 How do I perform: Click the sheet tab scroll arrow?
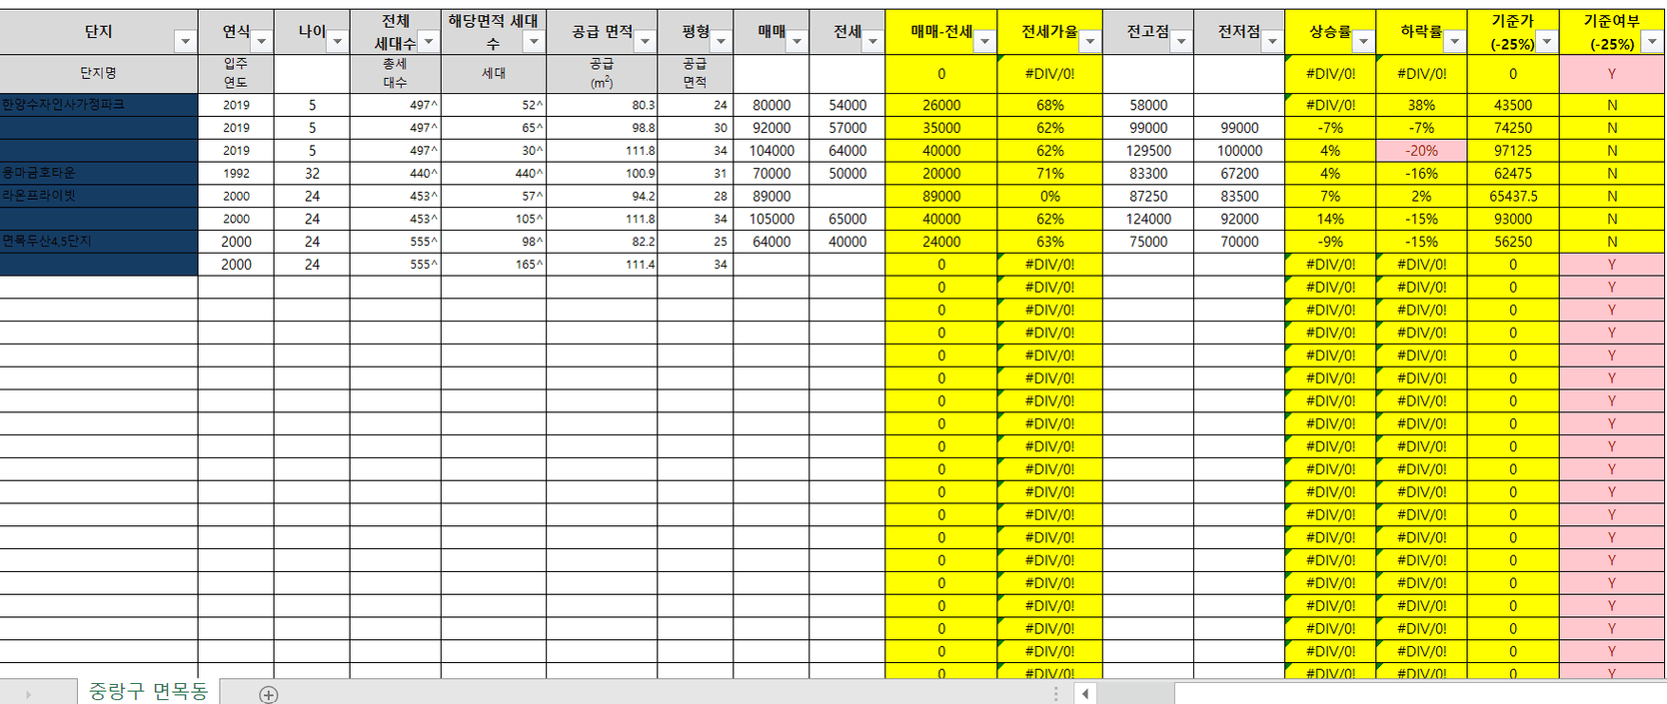(28, 694)
